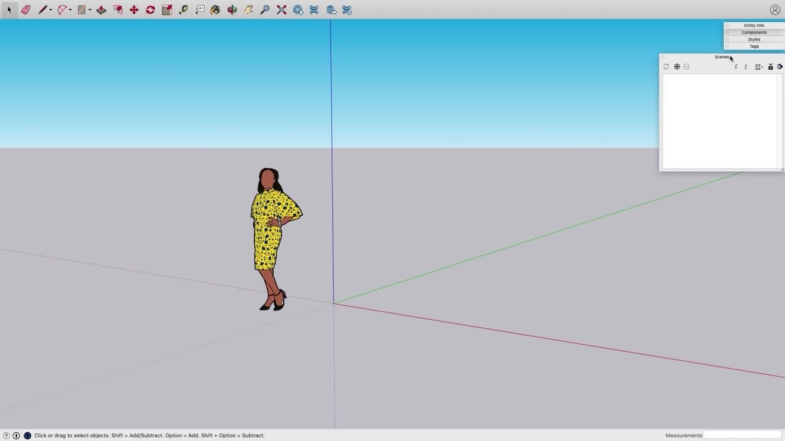Select the Eraser tool
The width and height of the screenshot is (785, 441).
(x=26, y=10)
